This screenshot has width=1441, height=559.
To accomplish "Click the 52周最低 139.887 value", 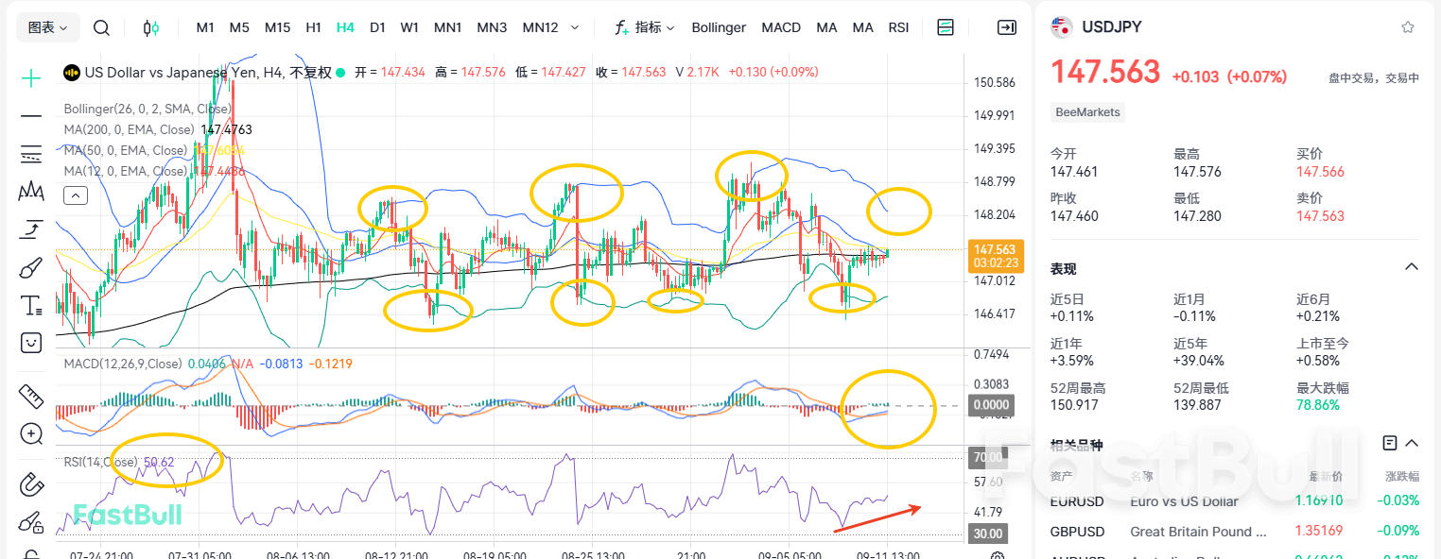I will (x=1197, y=405).
